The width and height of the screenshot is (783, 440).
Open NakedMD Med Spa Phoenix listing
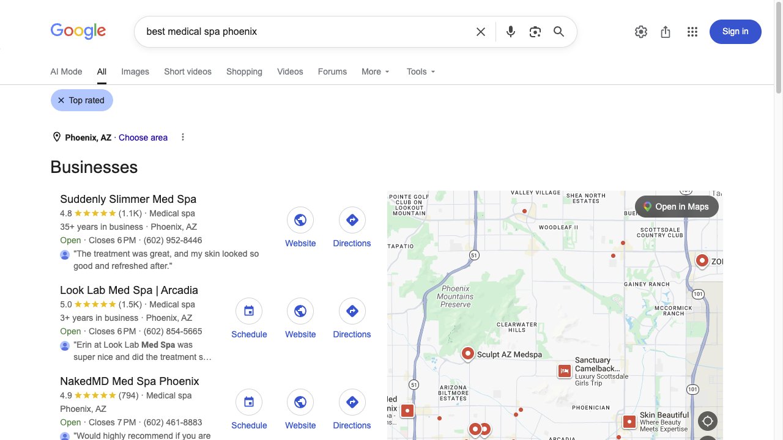point(130,381)
